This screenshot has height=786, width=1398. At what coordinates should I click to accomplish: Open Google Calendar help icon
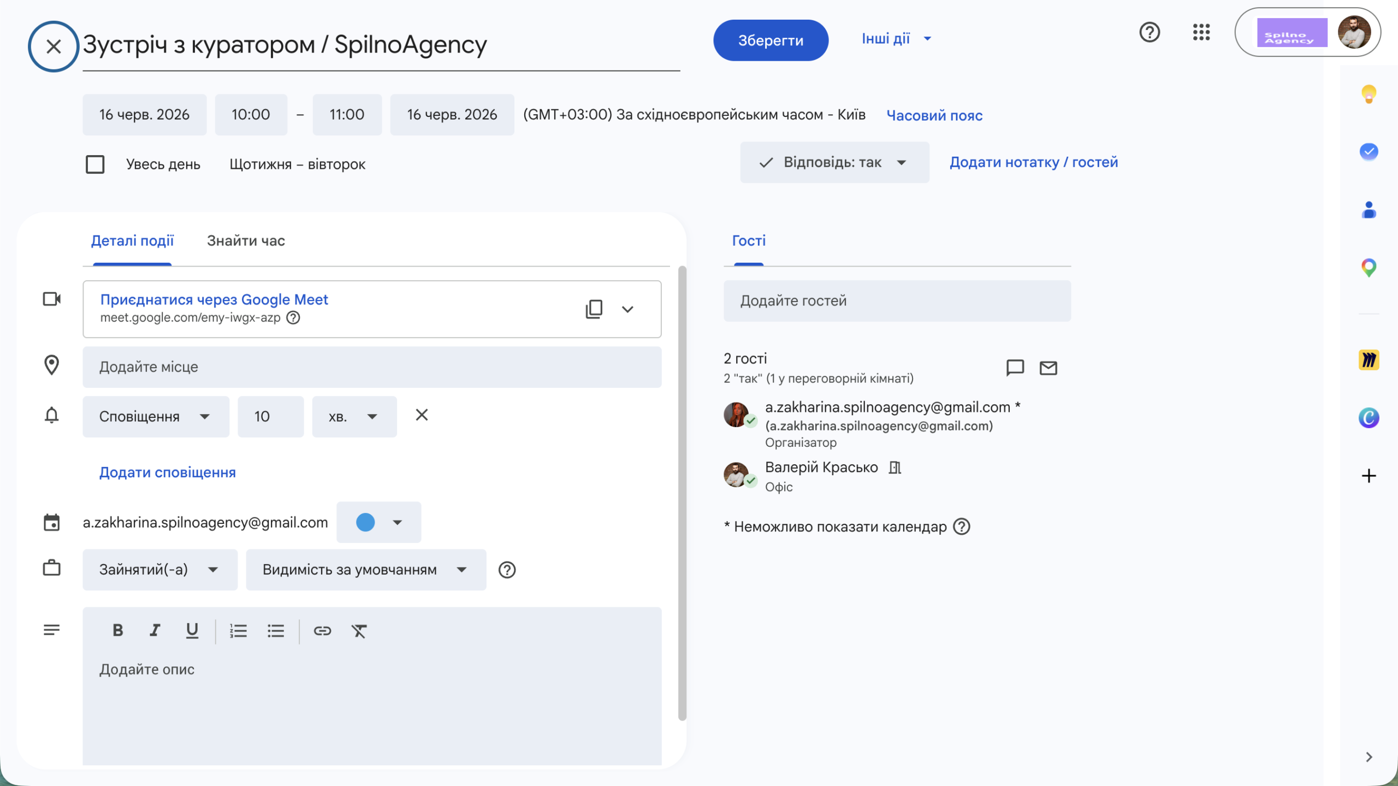(x=1150, y=32)
